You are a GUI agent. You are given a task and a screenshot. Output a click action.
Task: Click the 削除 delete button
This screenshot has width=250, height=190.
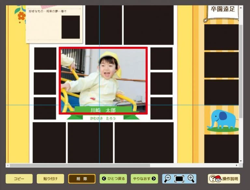[x=82, y=179]
